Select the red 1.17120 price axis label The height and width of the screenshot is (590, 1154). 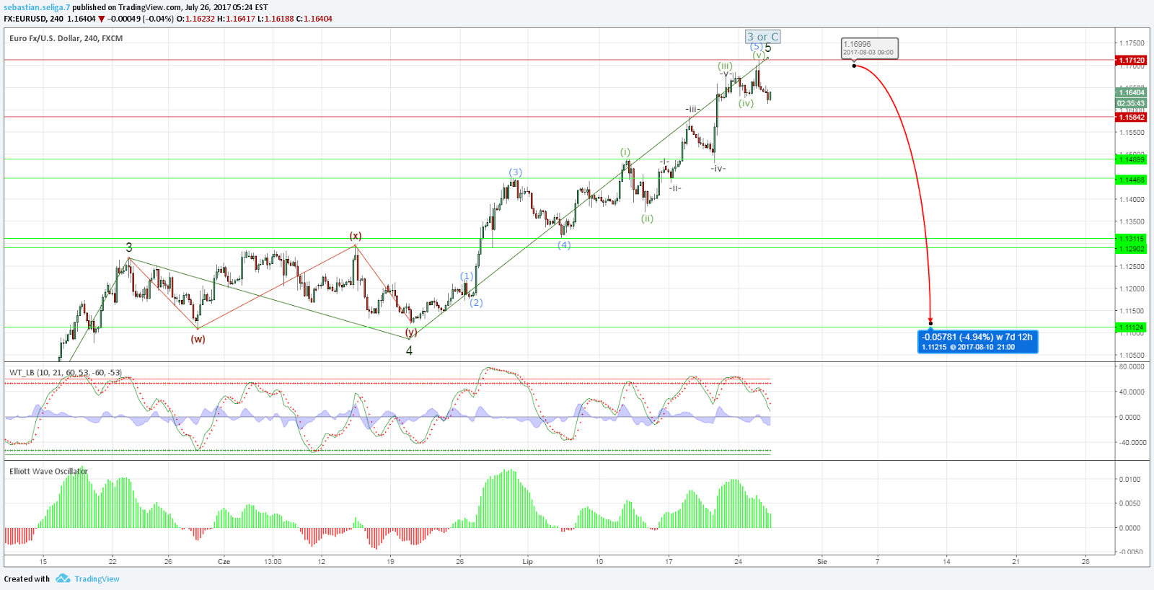point(1131,61)
